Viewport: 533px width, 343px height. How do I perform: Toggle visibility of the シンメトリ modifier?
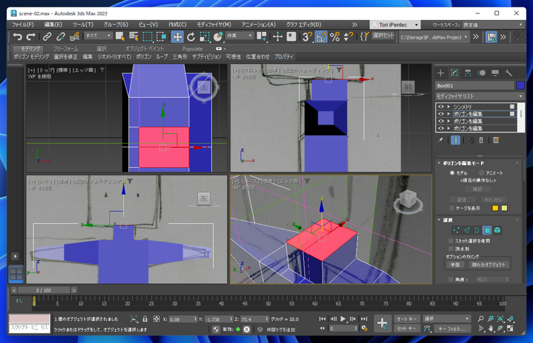[441, 107]
